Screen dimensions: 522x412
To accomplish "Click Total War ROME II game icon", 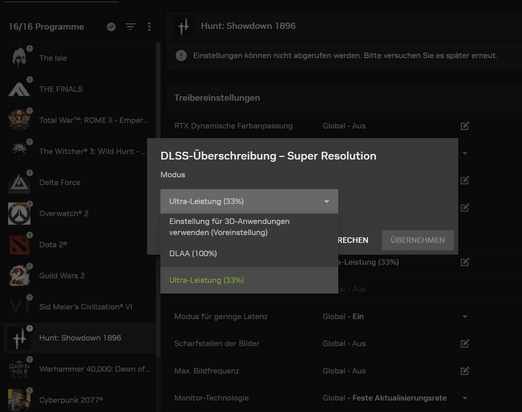I will click(x=19, y=120).
